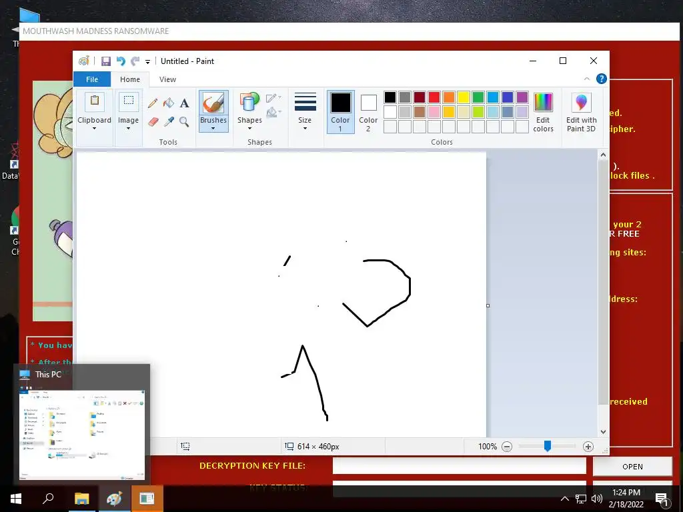
Task: Open the notification center icon
Action: click(x=662, y=499)
